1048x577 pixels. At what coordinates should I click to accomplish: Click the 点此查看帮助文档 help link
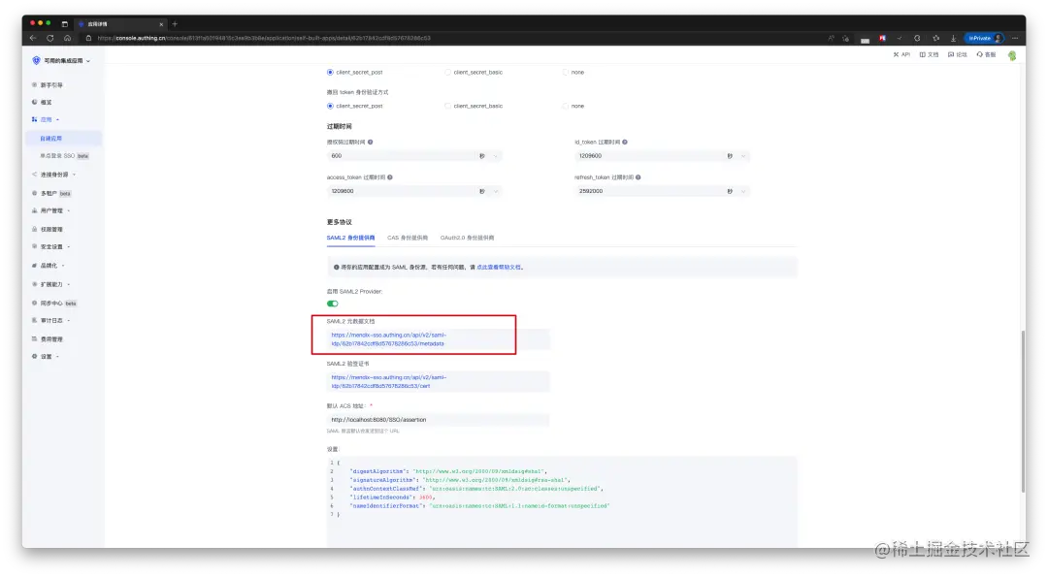pos(499,267)
